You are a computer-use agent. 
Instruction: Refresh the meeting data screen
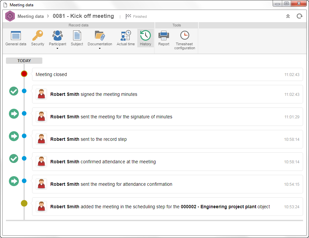click(299, 16)
